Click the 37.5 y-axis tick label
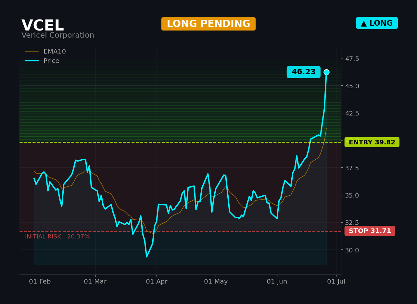This screenshot has width=417, height=304. [352, 168]
